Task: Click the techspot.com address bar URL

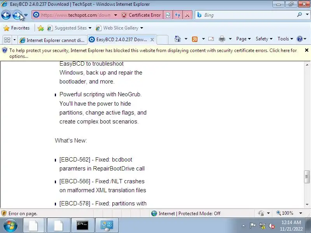Action: point(75,15)
